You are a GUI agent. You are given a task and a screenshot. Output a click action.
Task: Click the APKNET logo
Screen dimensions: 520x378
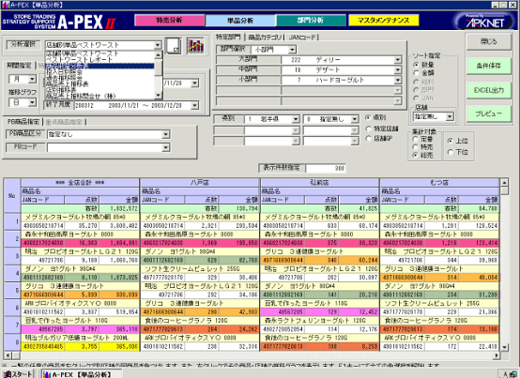[483, 21]
